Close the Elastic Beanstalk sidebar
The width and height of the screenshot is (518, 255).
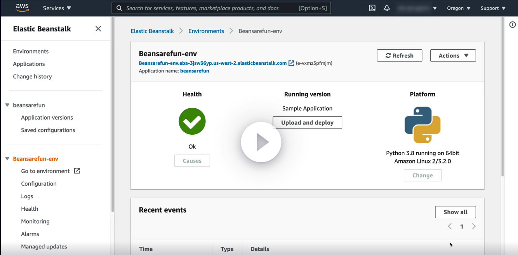(98, 29)
